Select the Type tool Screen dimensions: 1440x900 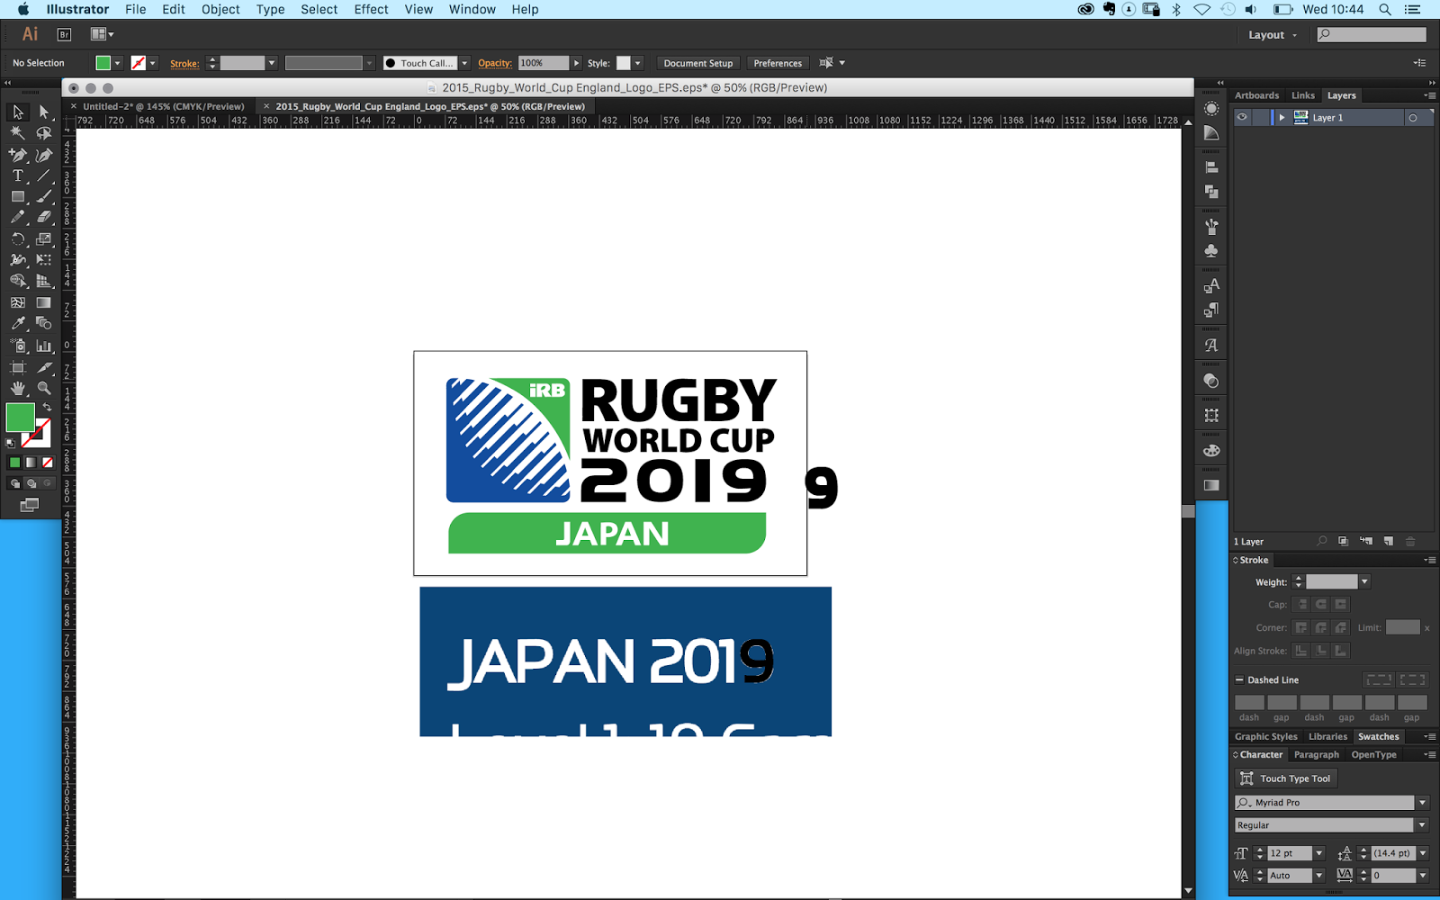(x=17, y=175)
